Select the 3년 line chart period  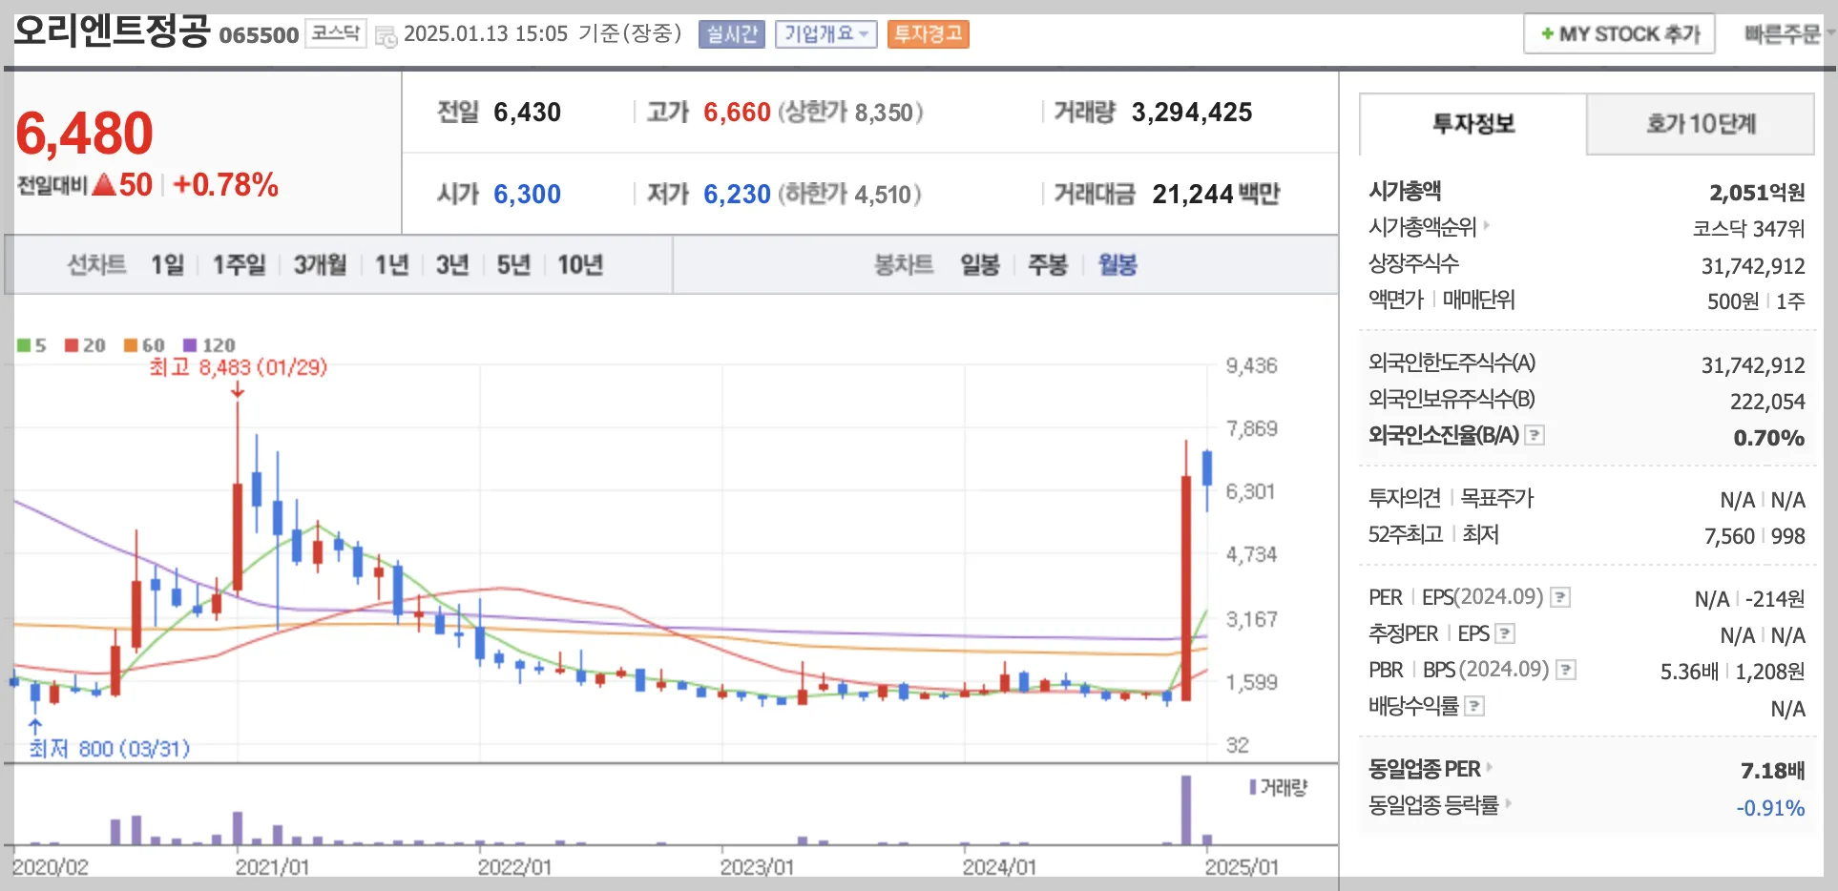[452, 264]
